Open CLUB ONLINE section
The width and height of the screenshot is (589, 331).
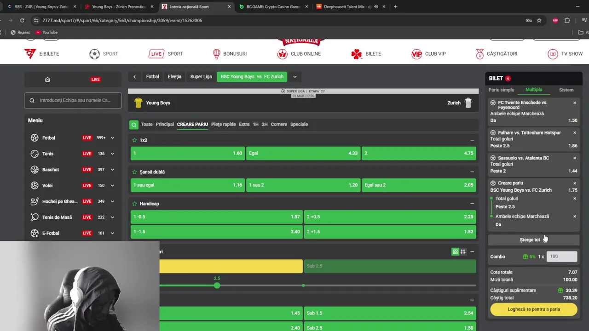point(299,54)
